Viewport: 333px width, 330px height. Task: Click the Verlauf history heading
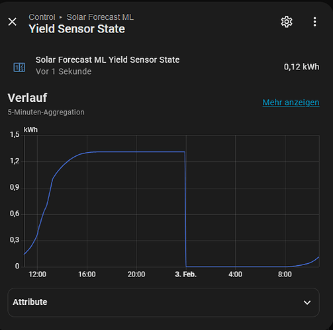[27, 98]
